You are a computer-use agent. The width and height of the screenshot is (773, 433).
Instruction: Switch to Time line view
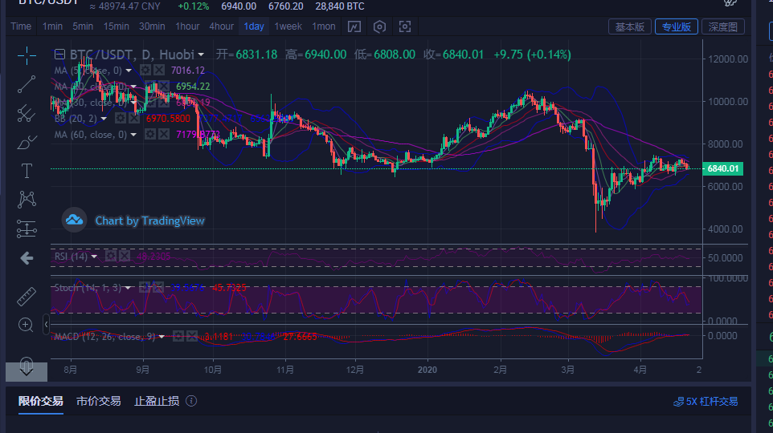(21, 26)
